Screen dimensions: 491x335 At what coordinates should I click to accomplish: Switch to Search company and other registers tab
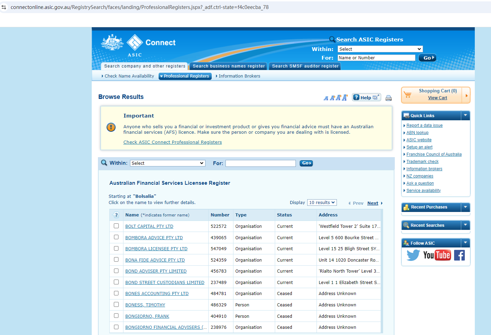coord(144,66)
